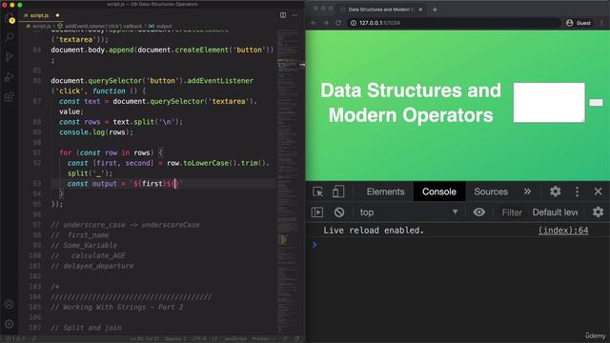Screen dimensions: 610x343
Task: Open DevTools customize three-dot menu
Action: coord(577,192)
